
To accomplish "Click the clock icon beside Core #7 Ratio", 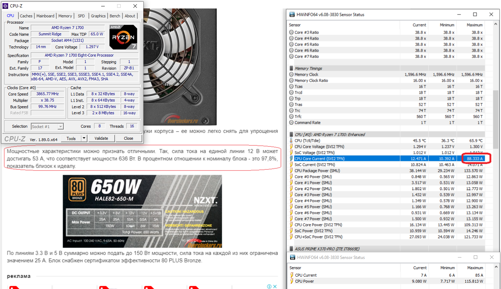I will click(x=291, y=57).
